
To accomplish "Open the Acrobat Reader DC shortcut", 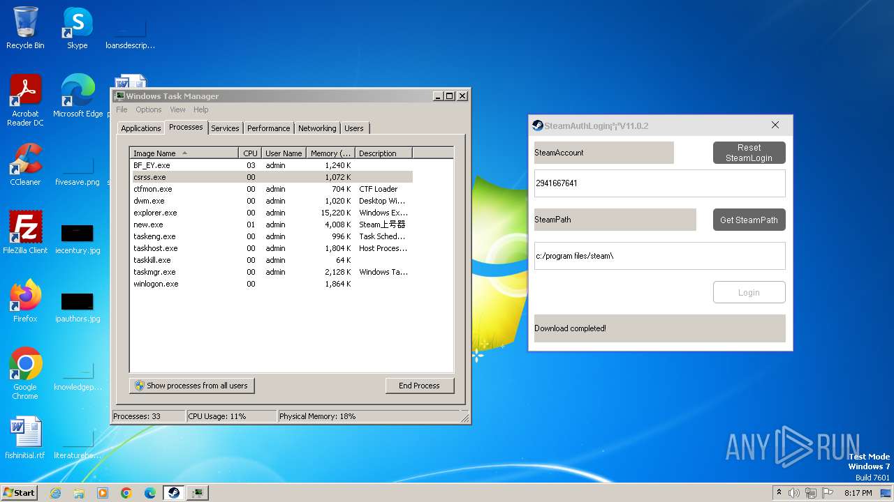I will [25, 100].
